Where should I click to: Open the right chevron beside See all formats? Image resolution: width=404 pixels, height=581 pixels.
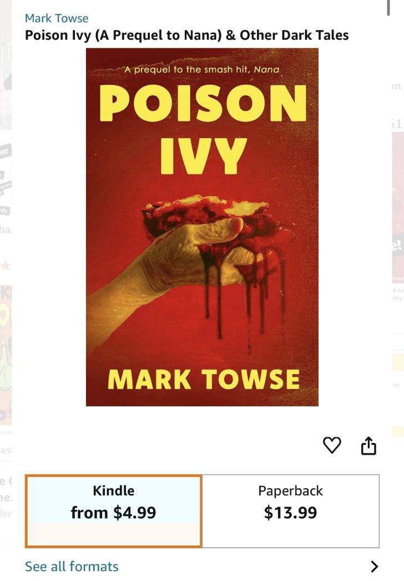(x=375, y=566)
